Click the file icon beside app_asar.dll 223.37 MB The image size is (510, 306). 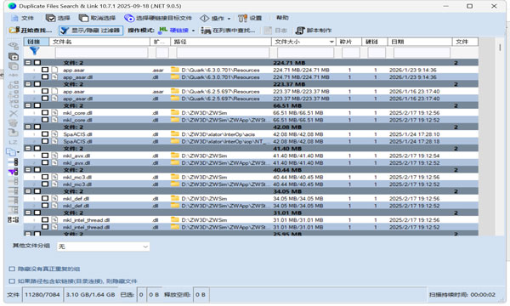pos(54,99)
